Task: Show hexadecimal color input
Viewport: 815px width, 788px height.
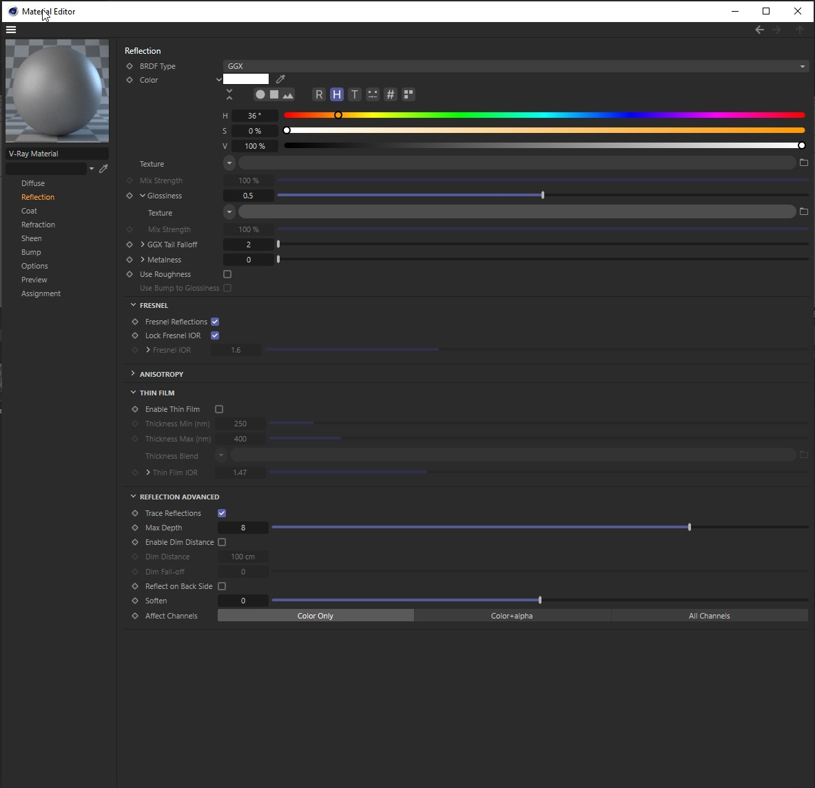Action: coord(391,94)
